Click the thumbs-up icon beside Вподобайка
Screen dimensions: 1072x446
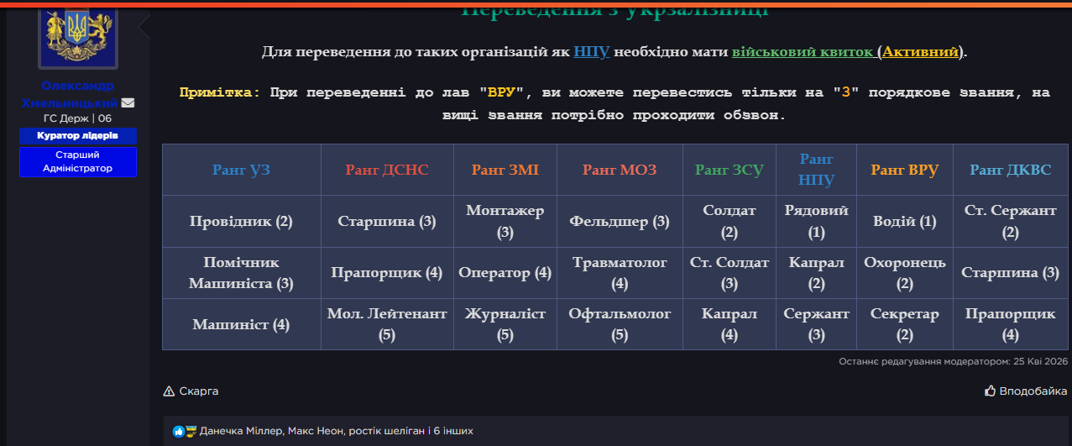pos(991,391)
